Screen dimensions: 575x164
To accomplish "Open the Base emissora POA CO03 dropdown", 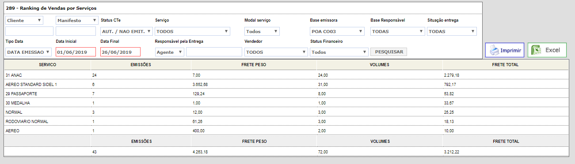I will (337, 31).
